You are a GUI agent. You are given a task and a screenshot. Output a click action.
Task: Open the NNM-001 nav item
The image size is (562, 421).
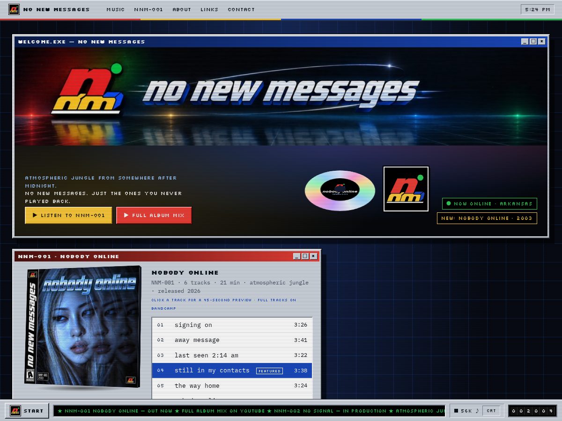(x=148, y=9)
